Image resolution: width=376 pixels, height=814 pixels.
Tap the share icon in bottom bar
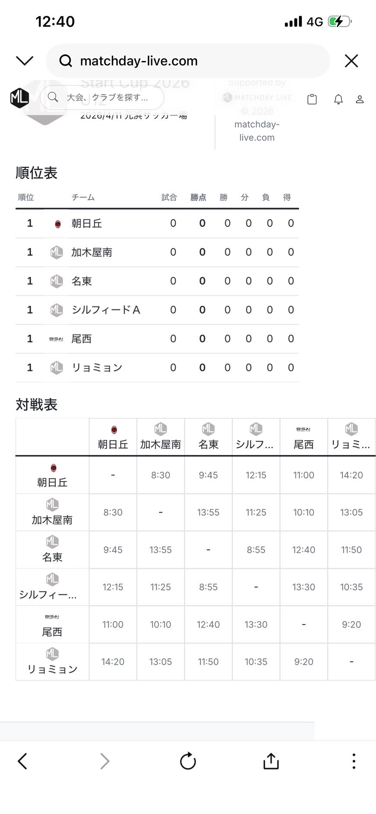(x=271, y=761)
